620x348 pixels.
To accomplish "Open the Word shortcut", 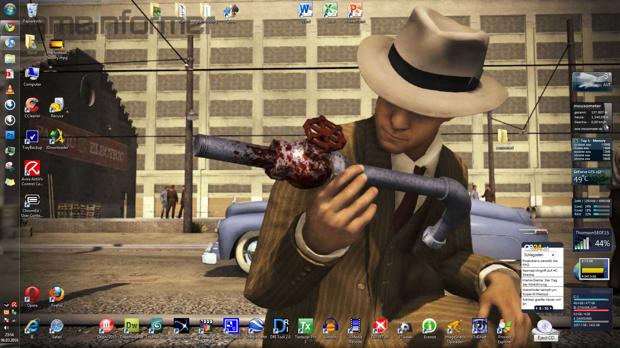I will coord(305,13).
